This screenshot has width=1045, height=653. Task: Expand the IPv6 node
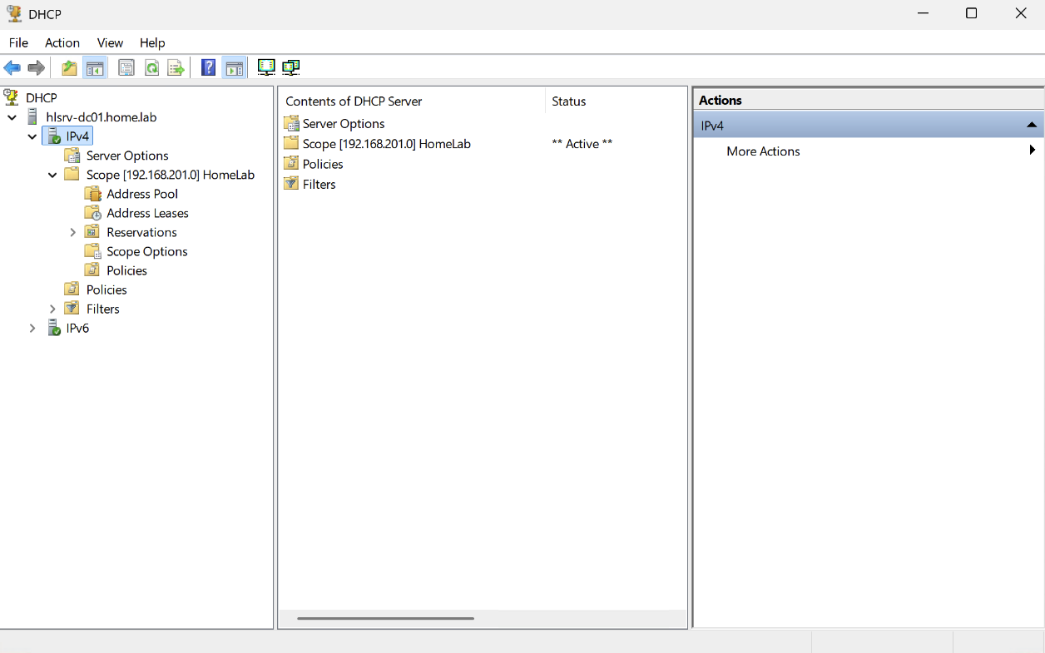click(x=32, y=329)
